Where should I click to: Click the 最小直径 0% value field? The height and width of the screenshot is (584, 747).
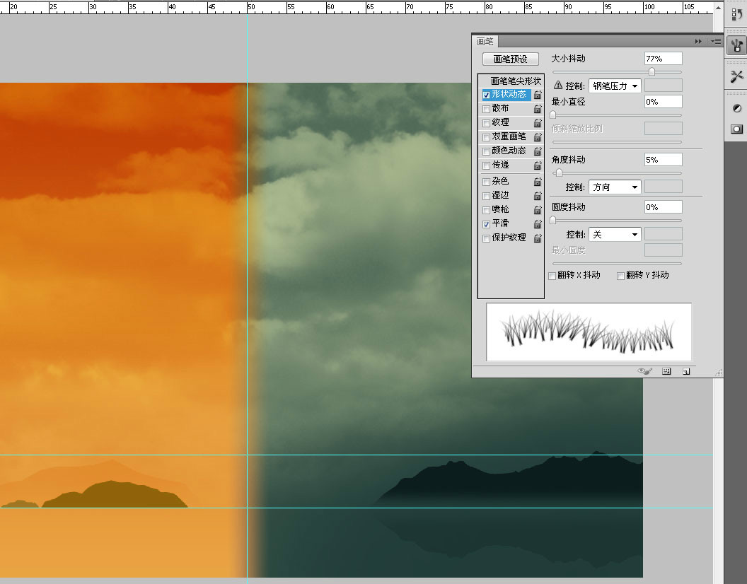[663, 102]
